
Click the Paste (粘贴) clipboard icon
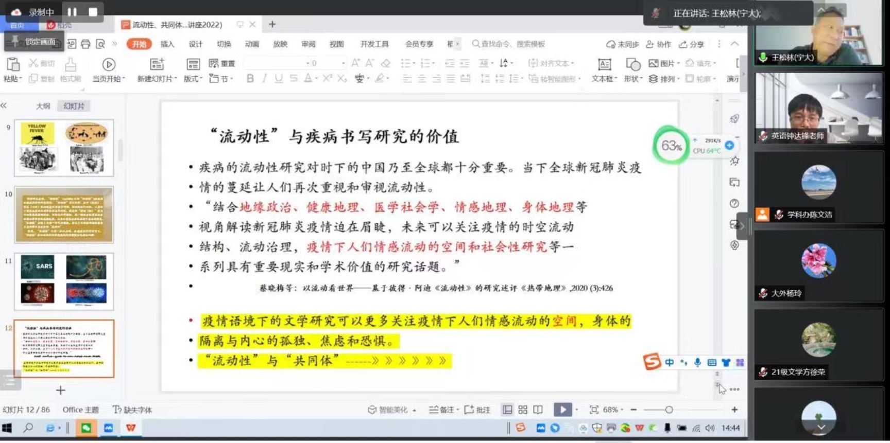[12, 64]
